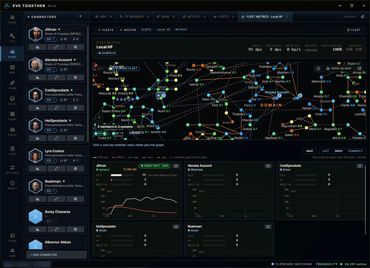The height and width of the screenshot is (268, 370).
Task: Go back to ROSTER
Action: [128, 30]
